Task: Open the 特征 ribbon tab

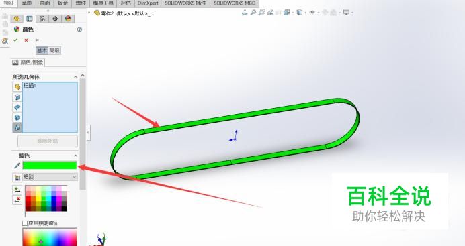Action: 9,3
